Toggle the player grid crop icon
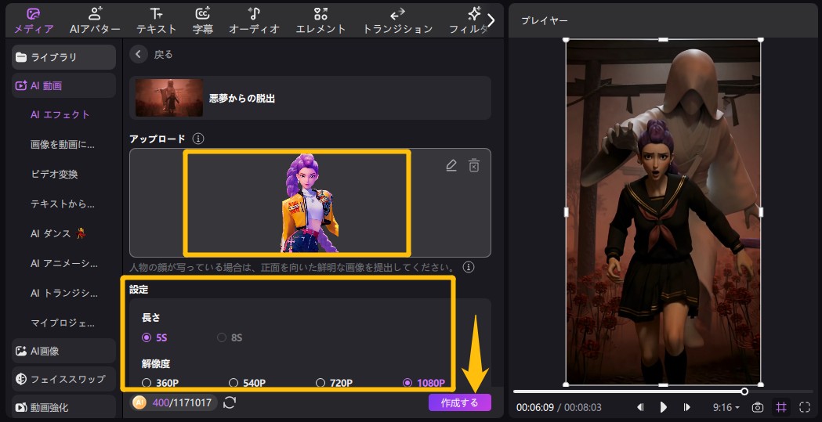The image size is (822, 422). (781, 407)
